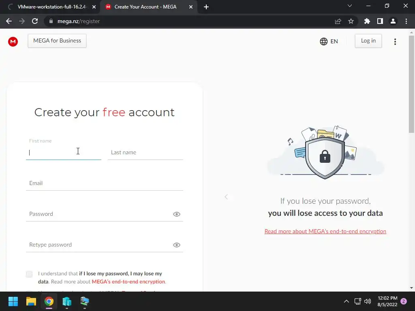The width and height of the screenshot is (415, 311).
Task: Check the lose my password acknowledgment box
Action: pos(29,274)
